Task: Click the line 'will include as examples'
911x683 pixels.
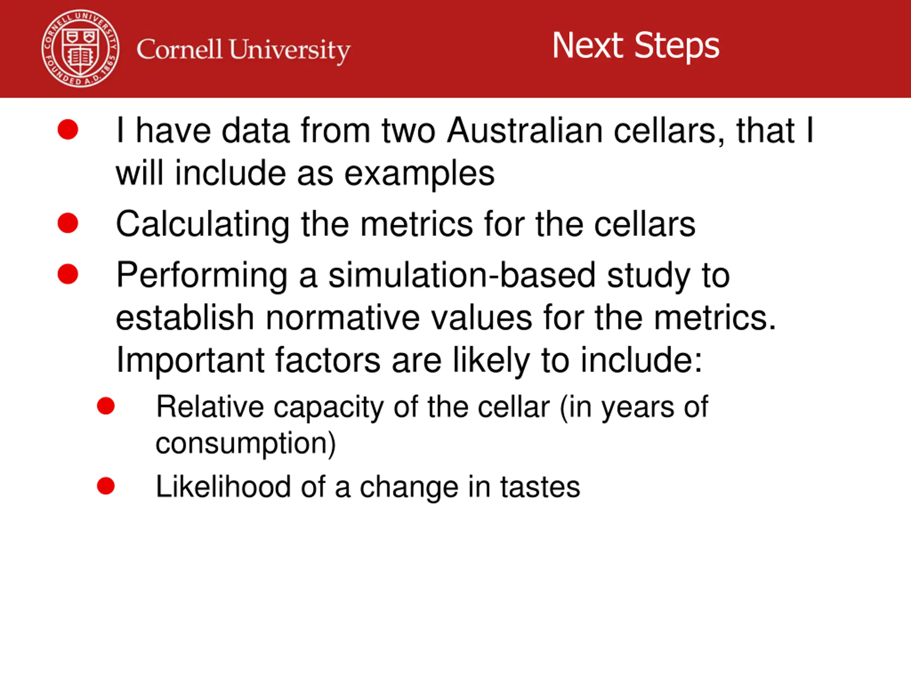Action: [x=305, y=174]
